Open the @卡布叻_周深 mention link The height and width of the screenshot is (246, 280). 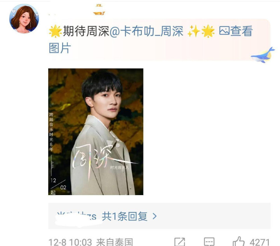pos(147,31)
